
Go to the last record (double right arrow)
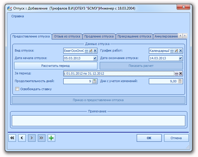(42, 138)
